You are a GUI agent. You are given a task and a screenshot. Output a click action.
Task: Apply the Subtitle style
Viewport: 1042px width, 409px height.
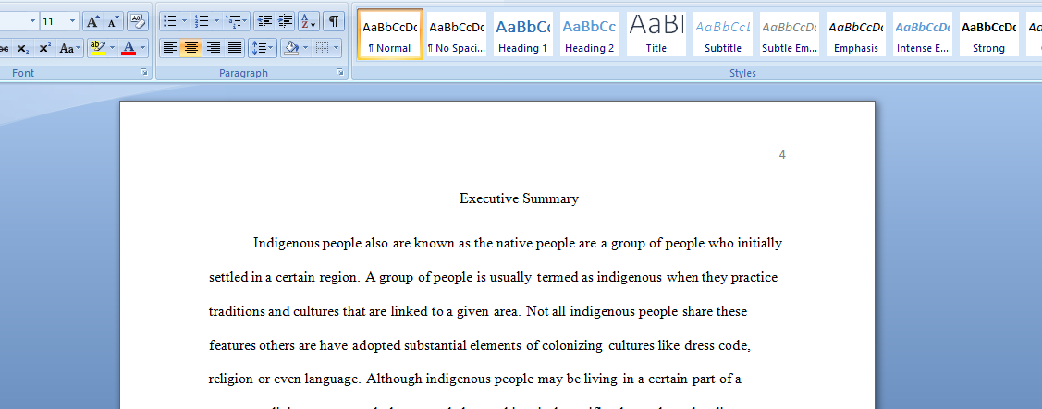723,34
